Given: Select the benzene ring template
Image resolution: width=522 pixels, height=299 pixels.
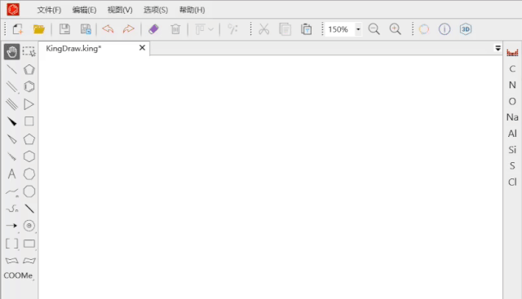Looking at the screenshot, I should [29, 87].
